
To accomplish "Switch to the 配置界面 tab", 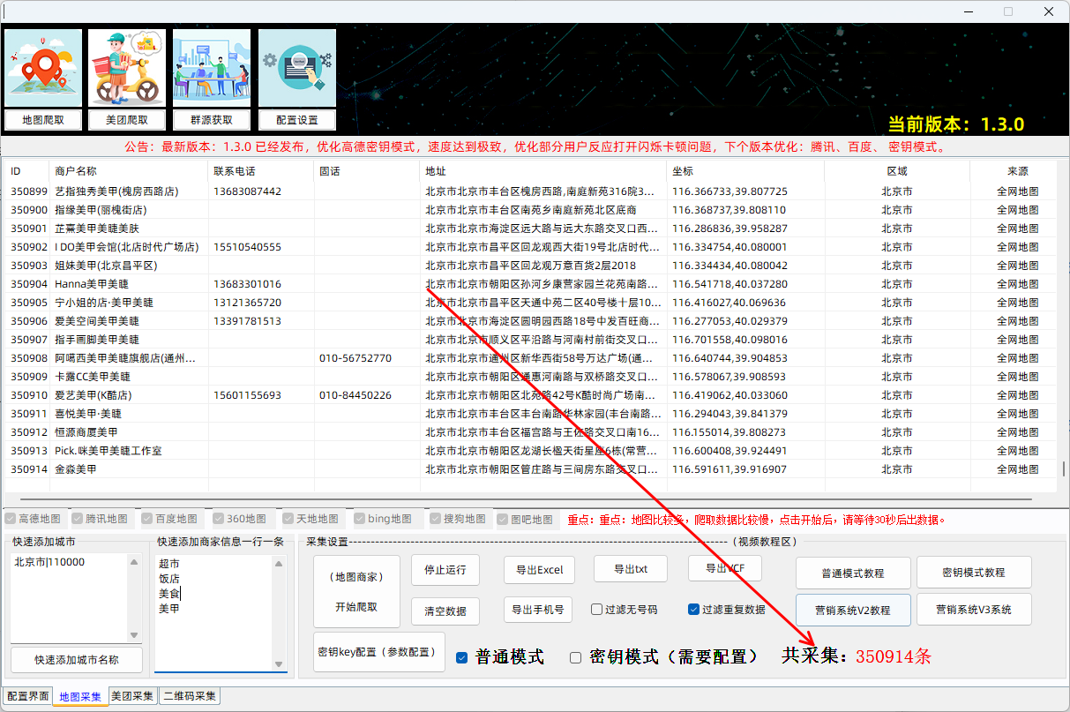I will click(x=26, y=696).
